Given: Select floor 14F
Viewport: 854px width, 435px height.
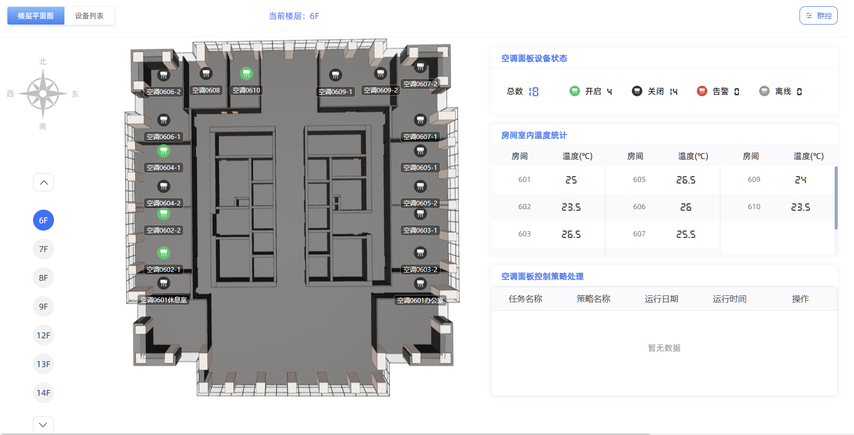Looking at the screenshot, I should [x=43, y=393].
